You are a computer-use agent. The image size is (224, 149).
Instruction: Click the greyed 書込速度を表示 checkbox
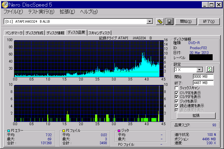coord(176,110)
